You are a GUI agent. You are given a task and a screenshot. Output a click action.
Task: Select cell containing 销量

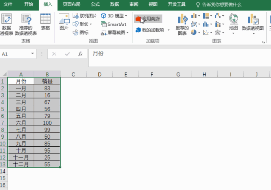click(47, 81)
